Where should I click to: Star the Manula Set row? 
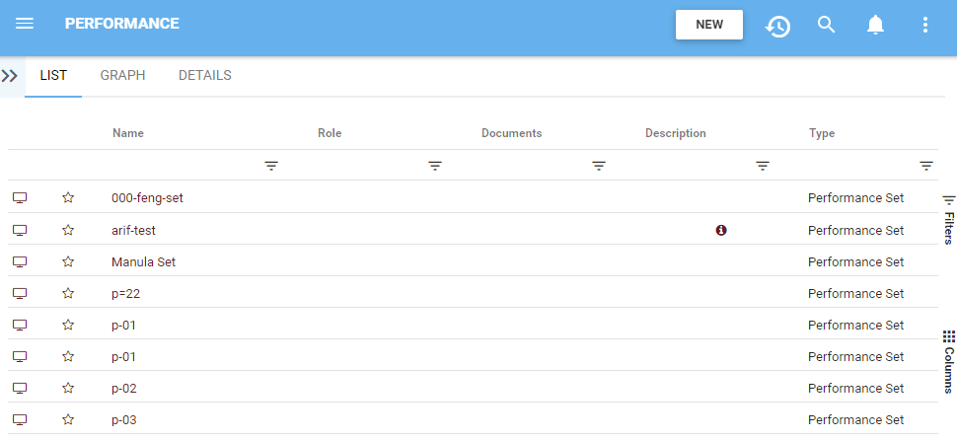(x=68, y=261)
